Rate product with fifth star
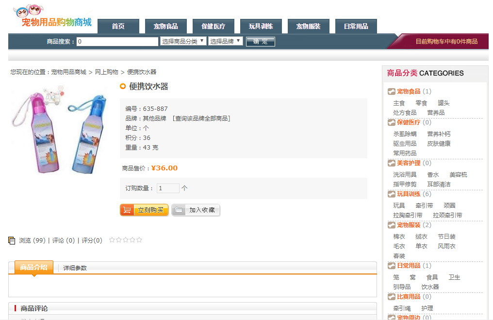The width and height of the screenshot is (493, 320). (x=139, y=240)
